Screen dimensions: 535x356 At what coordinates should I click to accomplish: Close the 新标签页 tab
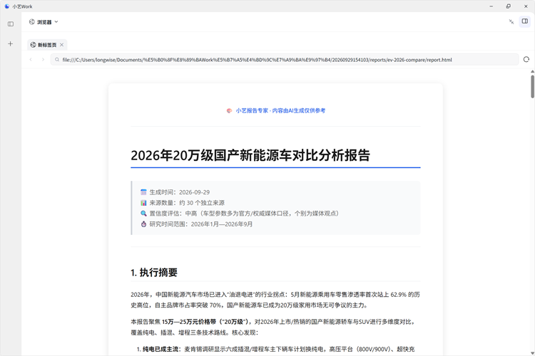pyautogui.click(x=62, y=45)
